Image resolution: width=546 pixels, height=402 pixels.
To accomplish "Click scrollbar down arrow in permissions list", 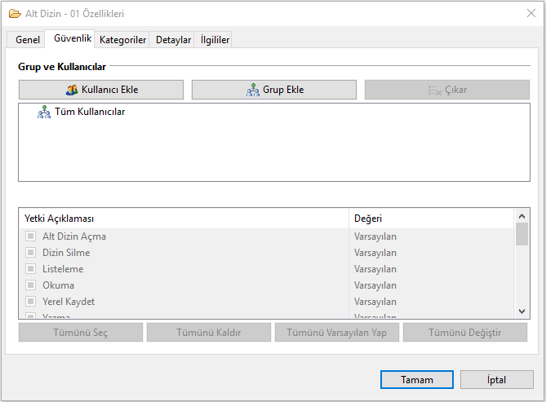I will click(x=522, y=311).
